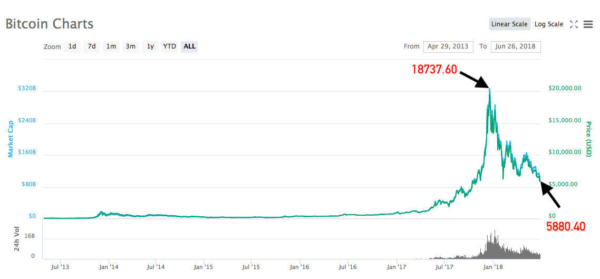Image resolution: width=600 pixels, height=279 pixels.
Task: Edit the From date field Apr 29, 2013
Action: point(448,47)
